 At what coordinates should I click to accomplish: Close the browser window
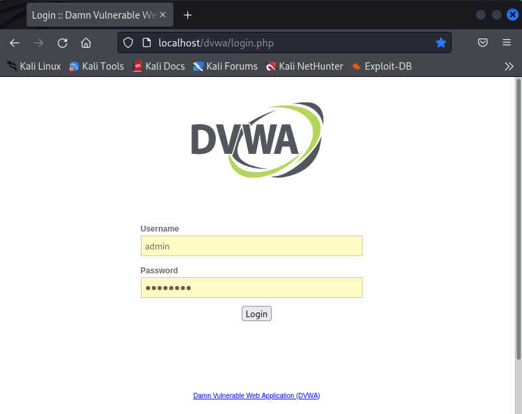[x=513, y=15]
